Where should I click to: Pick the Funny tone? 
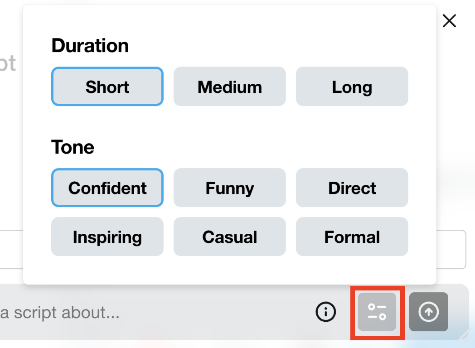pos(230,188)
